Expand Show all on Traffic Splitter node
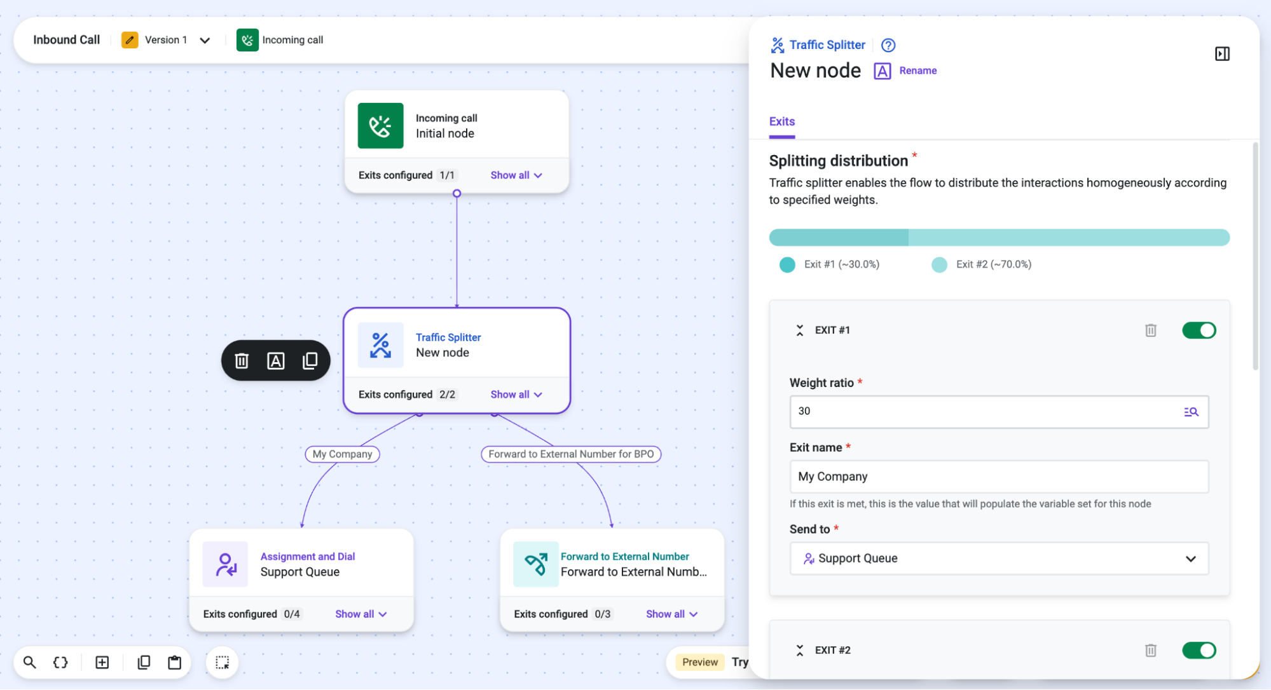1271x690 pixels. coord(516,395)
